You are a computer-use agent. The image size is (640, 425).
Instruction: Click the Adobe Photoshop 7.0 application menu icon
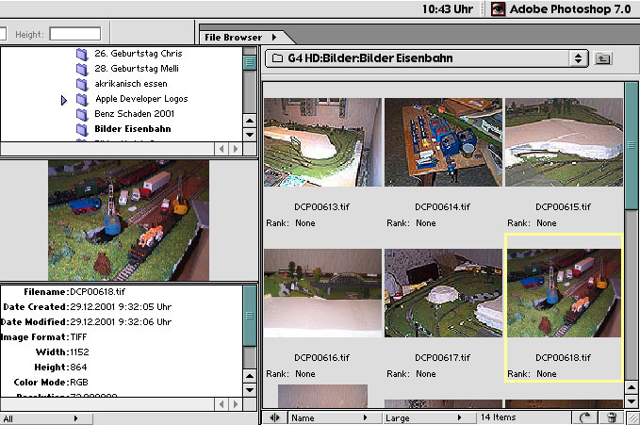(498, 9)
